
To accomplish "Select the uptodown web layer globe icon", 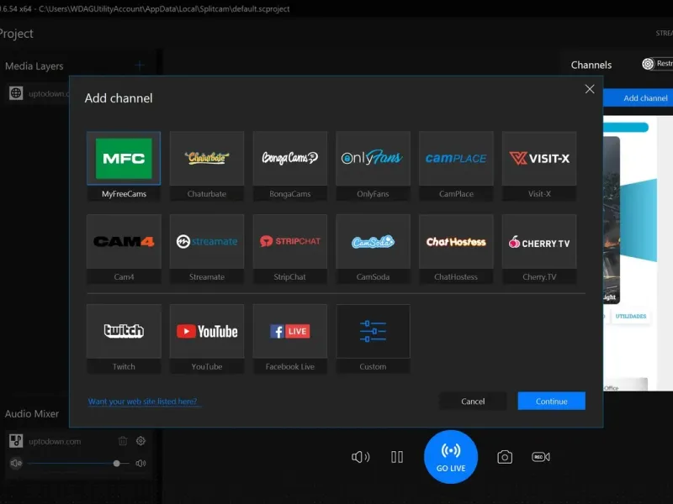I will pyautogui.click(x=16, y=93).
